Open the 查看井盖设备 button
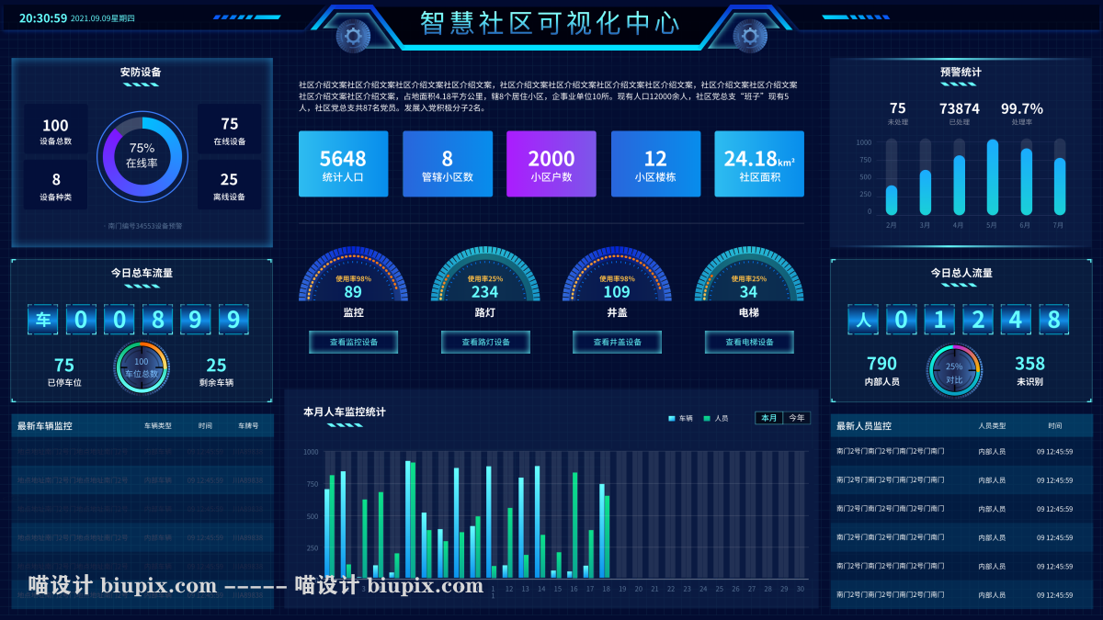 pyautogui.click(x=617, y=343)
